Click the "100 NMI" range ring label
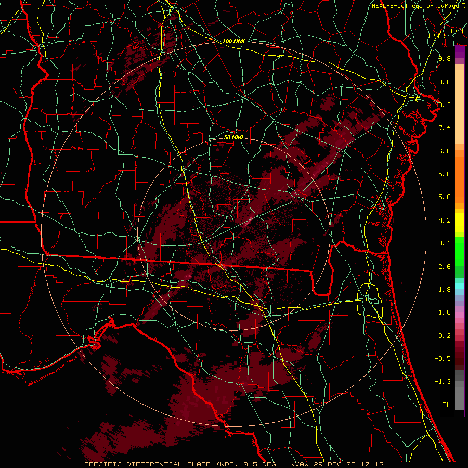The height and width of the screenshot is (468, 468). pyautogui.click(x=233, y=41)
